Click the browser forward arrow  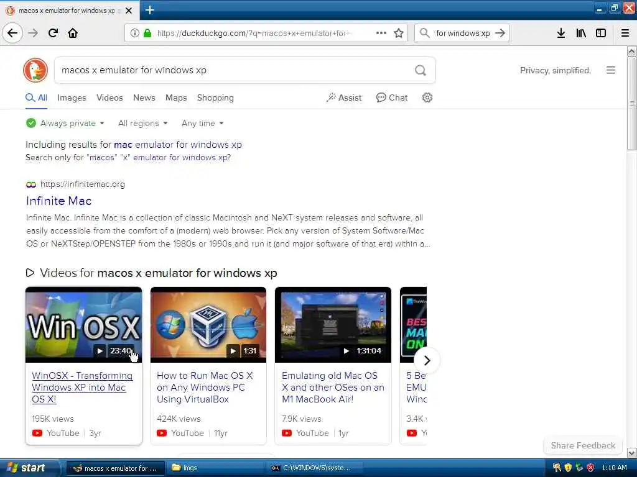(x=34, y=33)
